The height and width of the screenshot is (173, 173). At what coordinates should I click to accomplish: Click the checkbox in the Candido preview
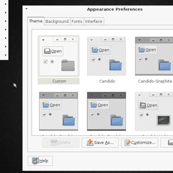point(93,60)
